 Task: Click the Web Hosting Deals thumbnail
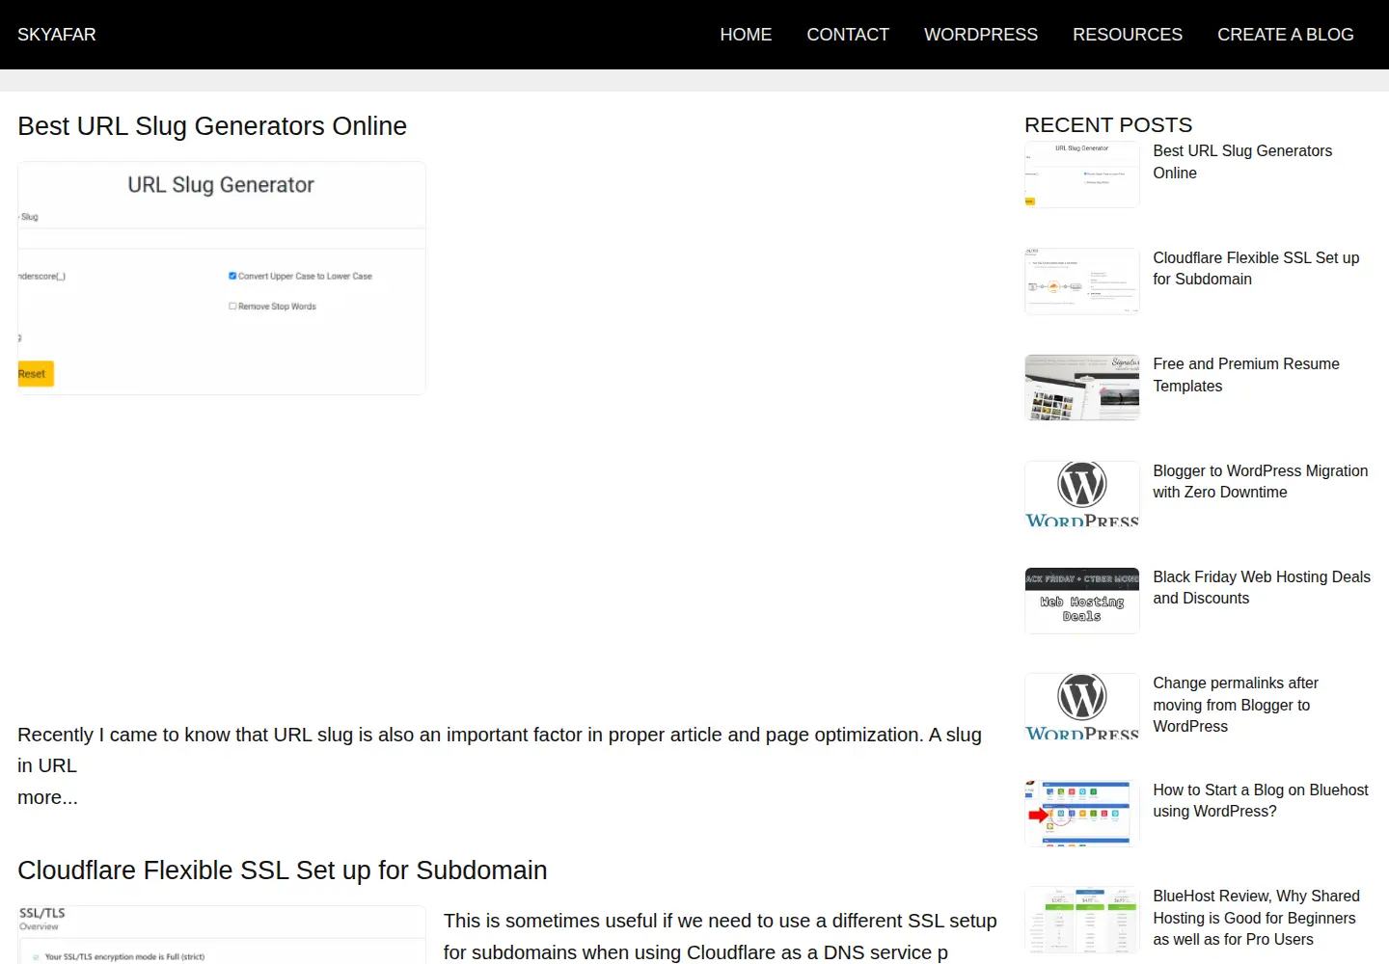pyautogui.click(x=1082, y=601)
